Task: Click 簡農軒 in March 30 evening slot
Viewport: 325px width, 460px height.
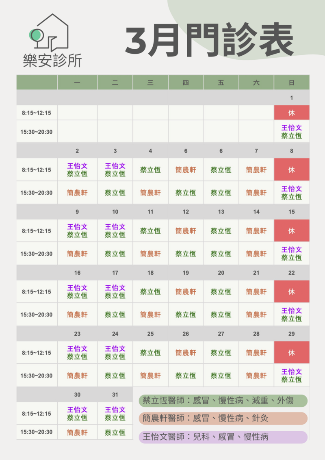Action: [x=77, y=432]
